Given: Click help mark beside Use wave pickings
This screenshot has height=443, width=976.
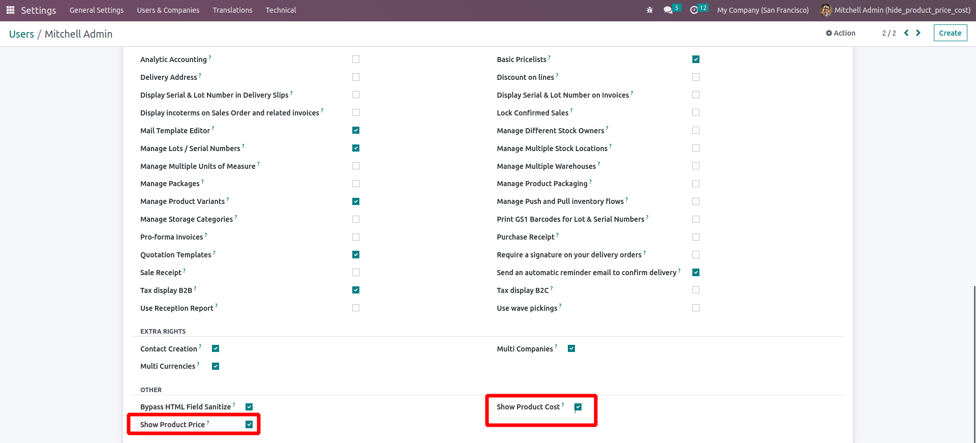Looking at the screenshot, I should (560, 306).
